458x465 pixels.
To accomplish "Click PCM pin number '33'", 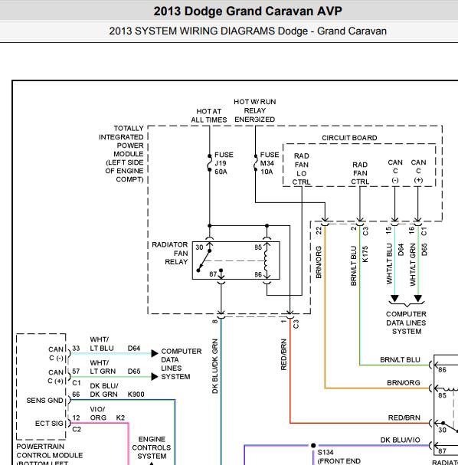I will click(x=76, y=348).
